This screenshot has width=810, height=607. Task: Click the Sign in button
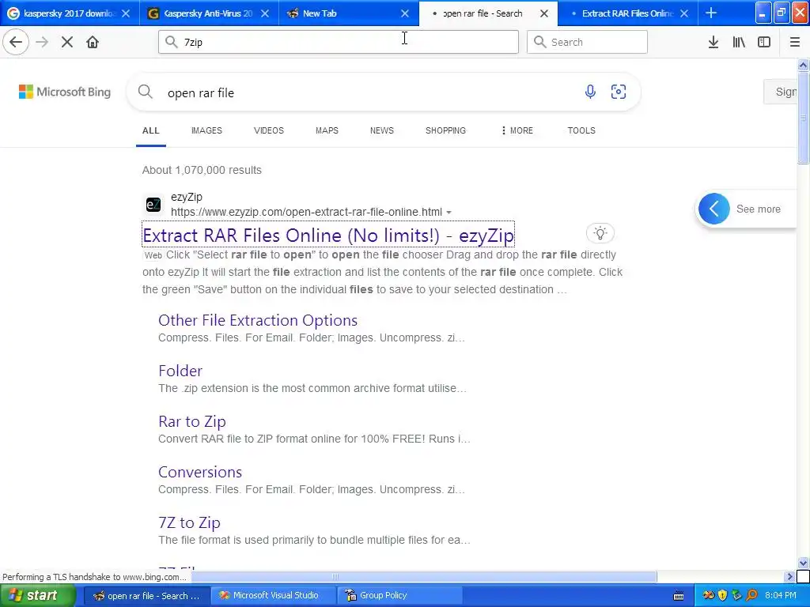click(x=781, y=92)
